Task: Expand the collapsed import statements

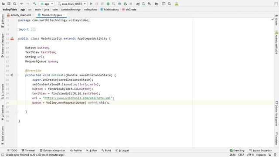Action: [x=33, y=29]
